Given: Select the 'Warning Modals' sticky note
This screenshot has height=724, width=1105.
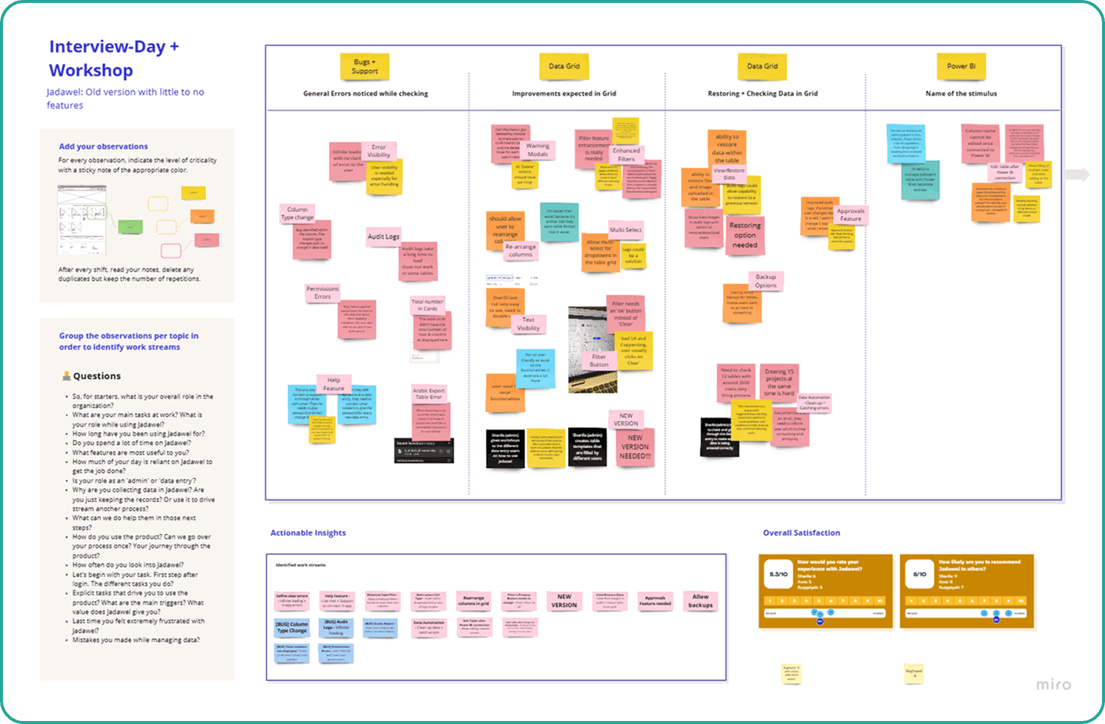Looking at the screenshot, I should pyautogui.click(x=538, y=150).
